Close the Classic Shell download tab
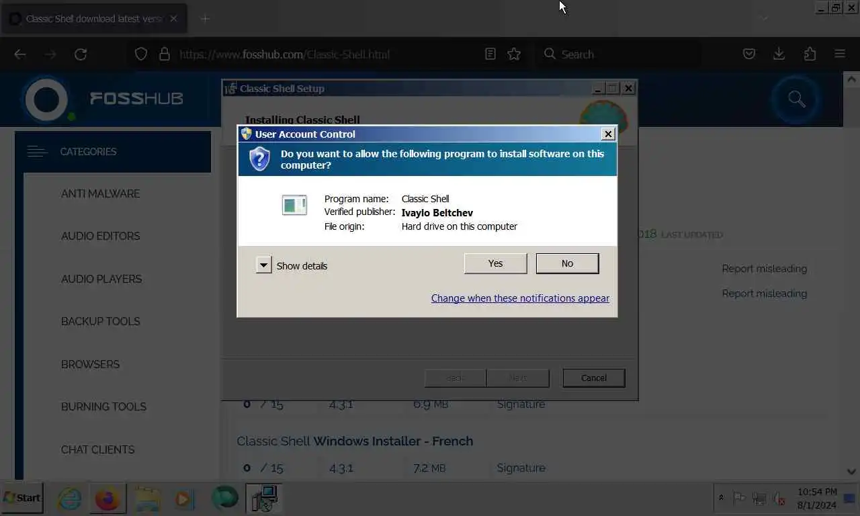The width and height of the screenshot is (860, 516). coord(173,19)
